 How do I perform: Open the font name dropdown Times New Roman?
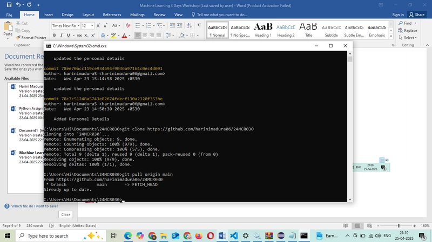[78, 25]
